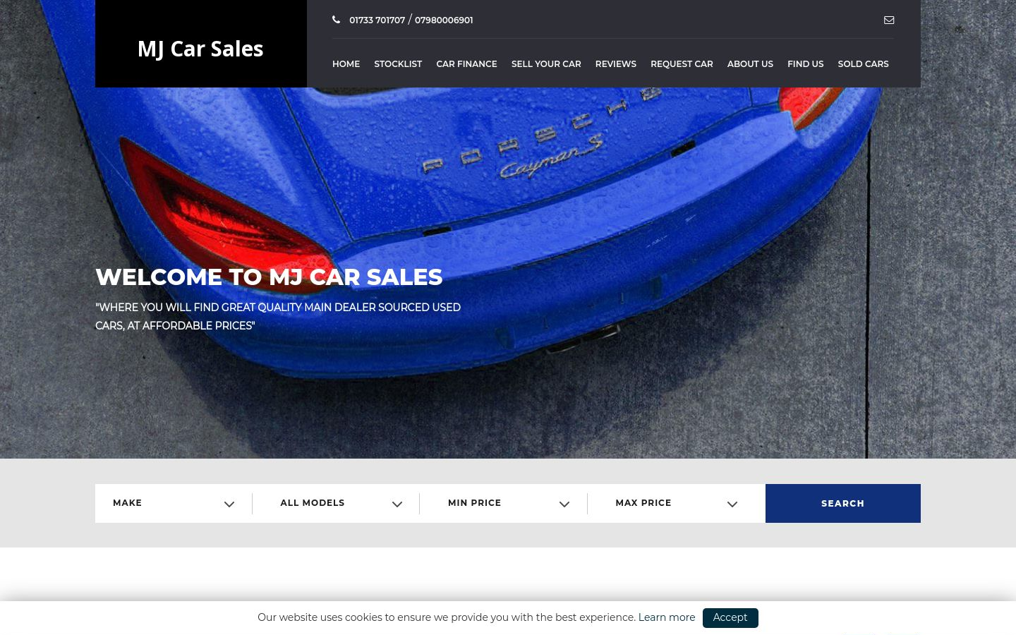
Task: Open the Sell Your Car page
Action: pos(546,64)
